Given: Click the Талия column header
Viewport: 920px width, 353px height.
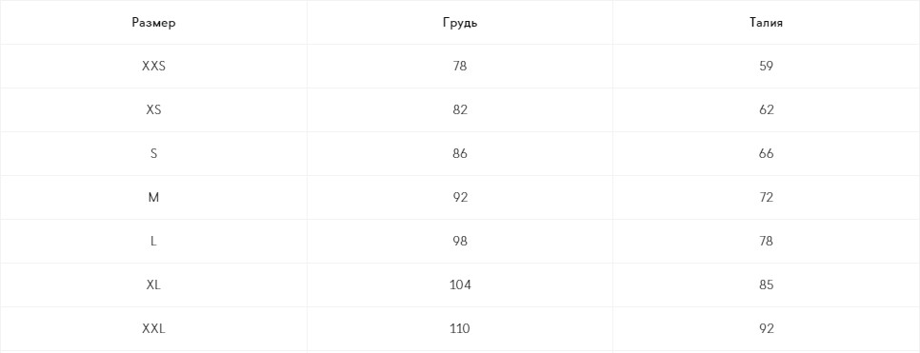Looking at the screenshot, I should [x=767, y=23].
